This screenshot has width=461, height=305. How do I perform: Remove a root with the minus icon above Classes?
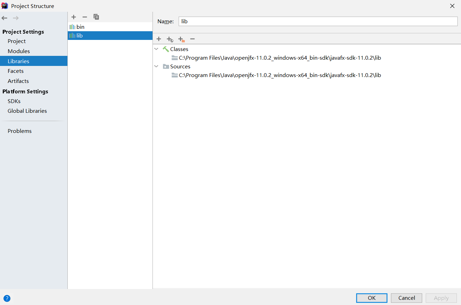click(192, 39)
